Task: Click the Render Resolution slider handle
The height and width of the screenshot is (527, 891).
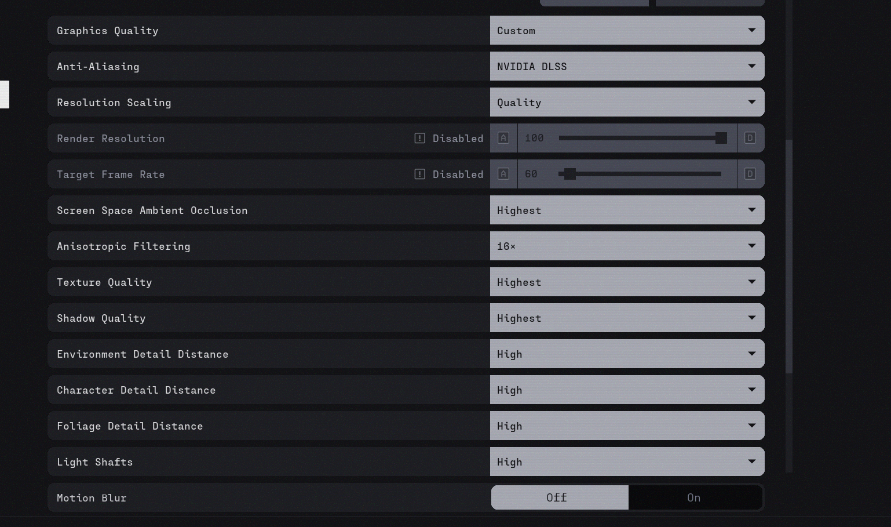Action: 721,138
